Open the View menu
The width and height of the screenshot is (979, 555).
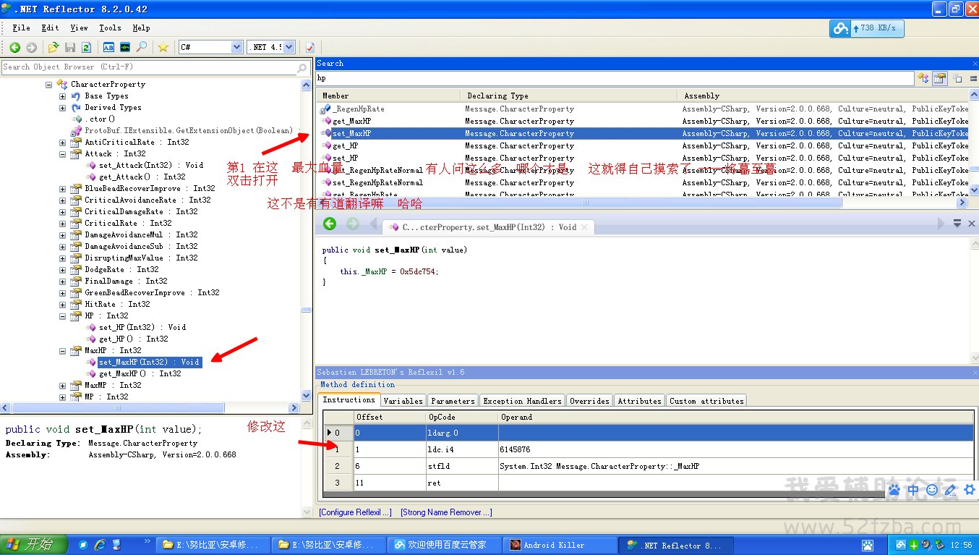pos(79,28)
